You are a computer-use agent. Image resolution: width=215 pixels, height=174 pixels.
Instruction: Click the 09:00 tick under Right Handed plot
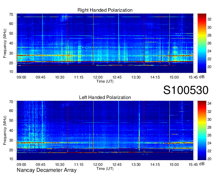pos(21,77)
